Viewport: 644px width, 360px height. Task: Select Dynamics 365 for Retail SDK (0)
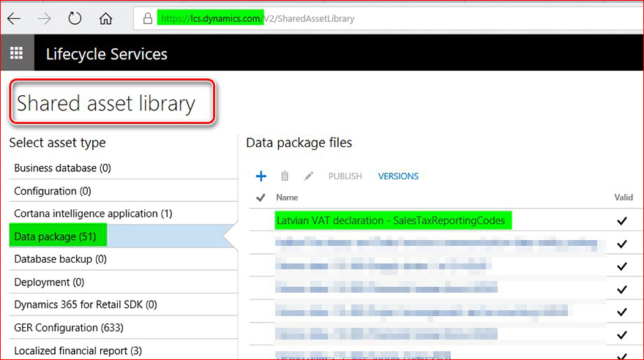(123, 304)
